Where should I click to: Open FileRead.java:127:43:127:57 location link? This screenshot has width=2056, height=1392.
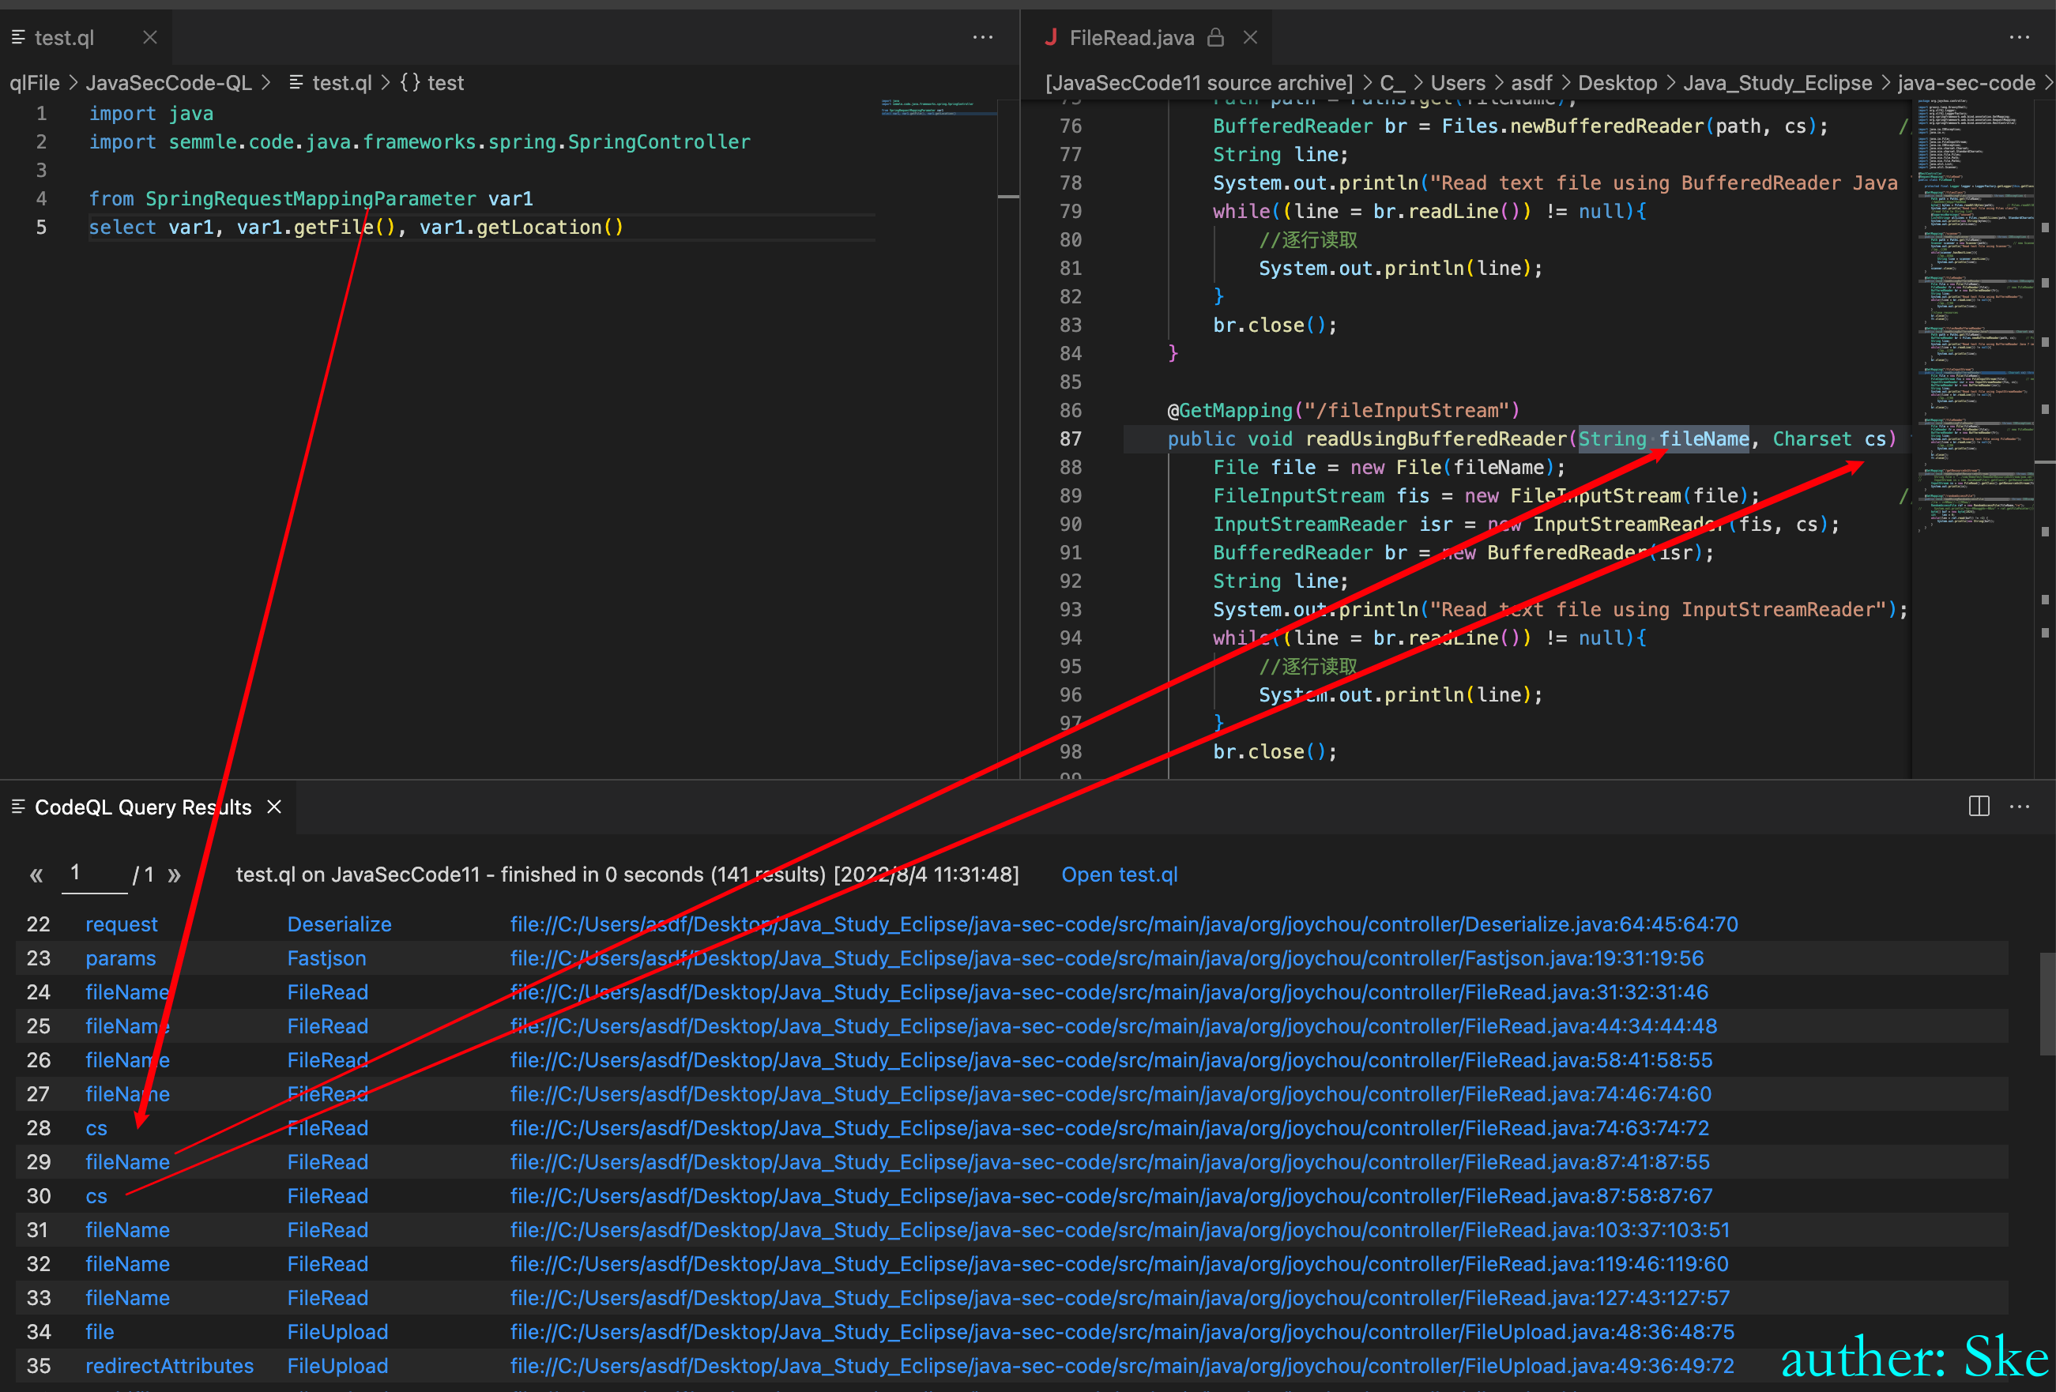click(1119, 1297)
